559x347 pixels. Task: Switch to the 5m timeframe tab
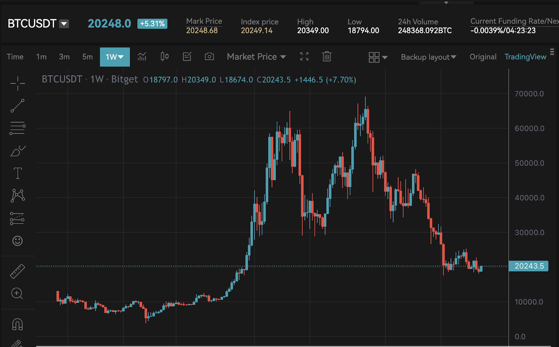coord(87,57)
